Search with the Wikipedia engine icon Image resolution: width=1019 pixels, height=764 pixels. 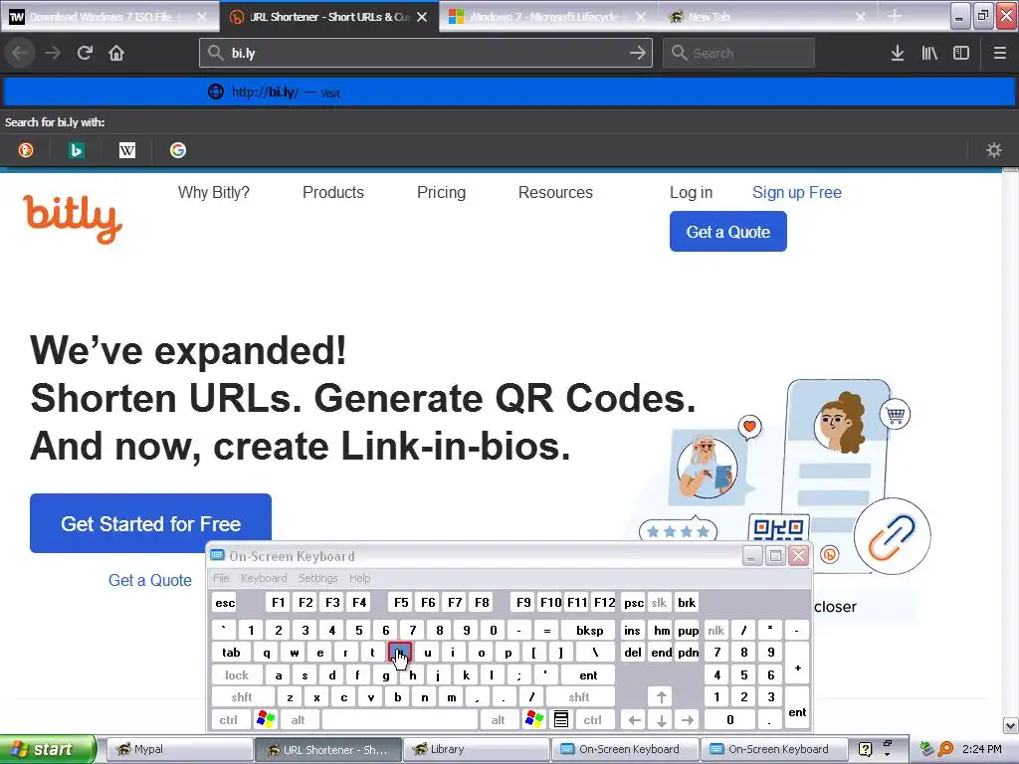click(127, 150)
